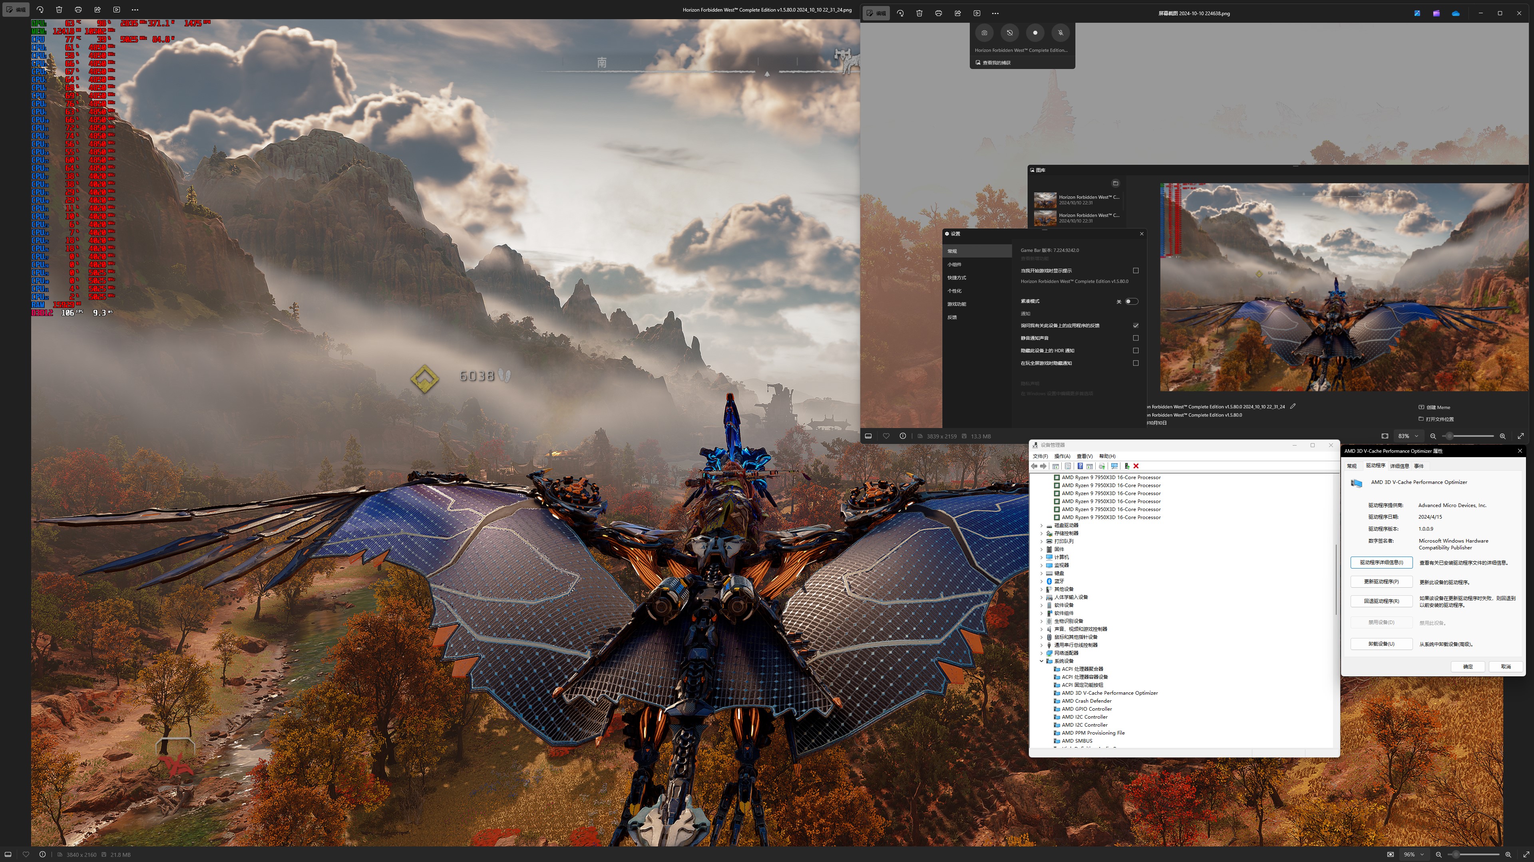
Task: Open the 文件(F) menu in Device Manager
Action: pyautogui.click(x=1041, y=456)
